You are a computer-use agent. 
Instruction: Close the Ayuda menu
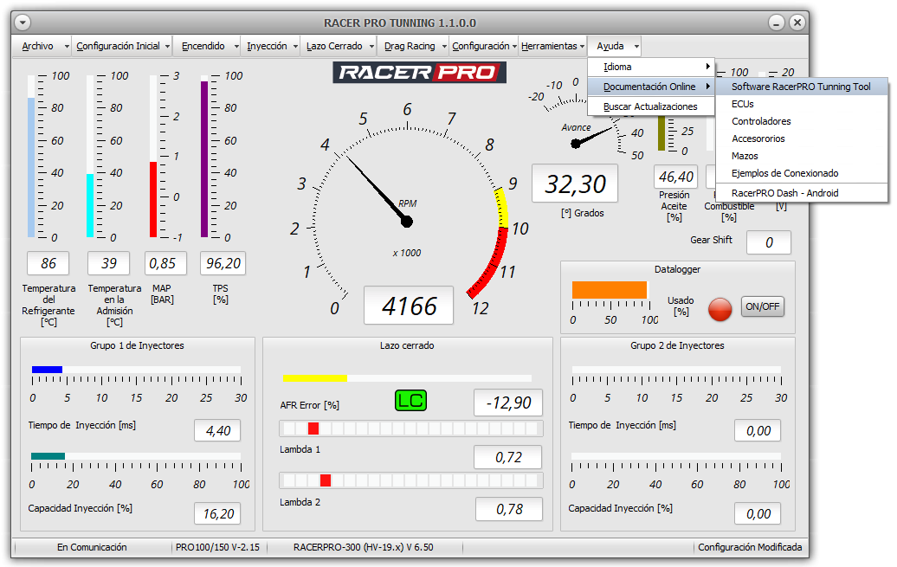click(x=610, y=47)
